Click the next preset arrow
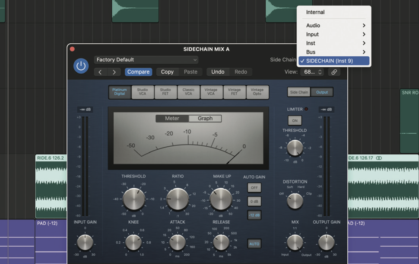 click(114, 72)
